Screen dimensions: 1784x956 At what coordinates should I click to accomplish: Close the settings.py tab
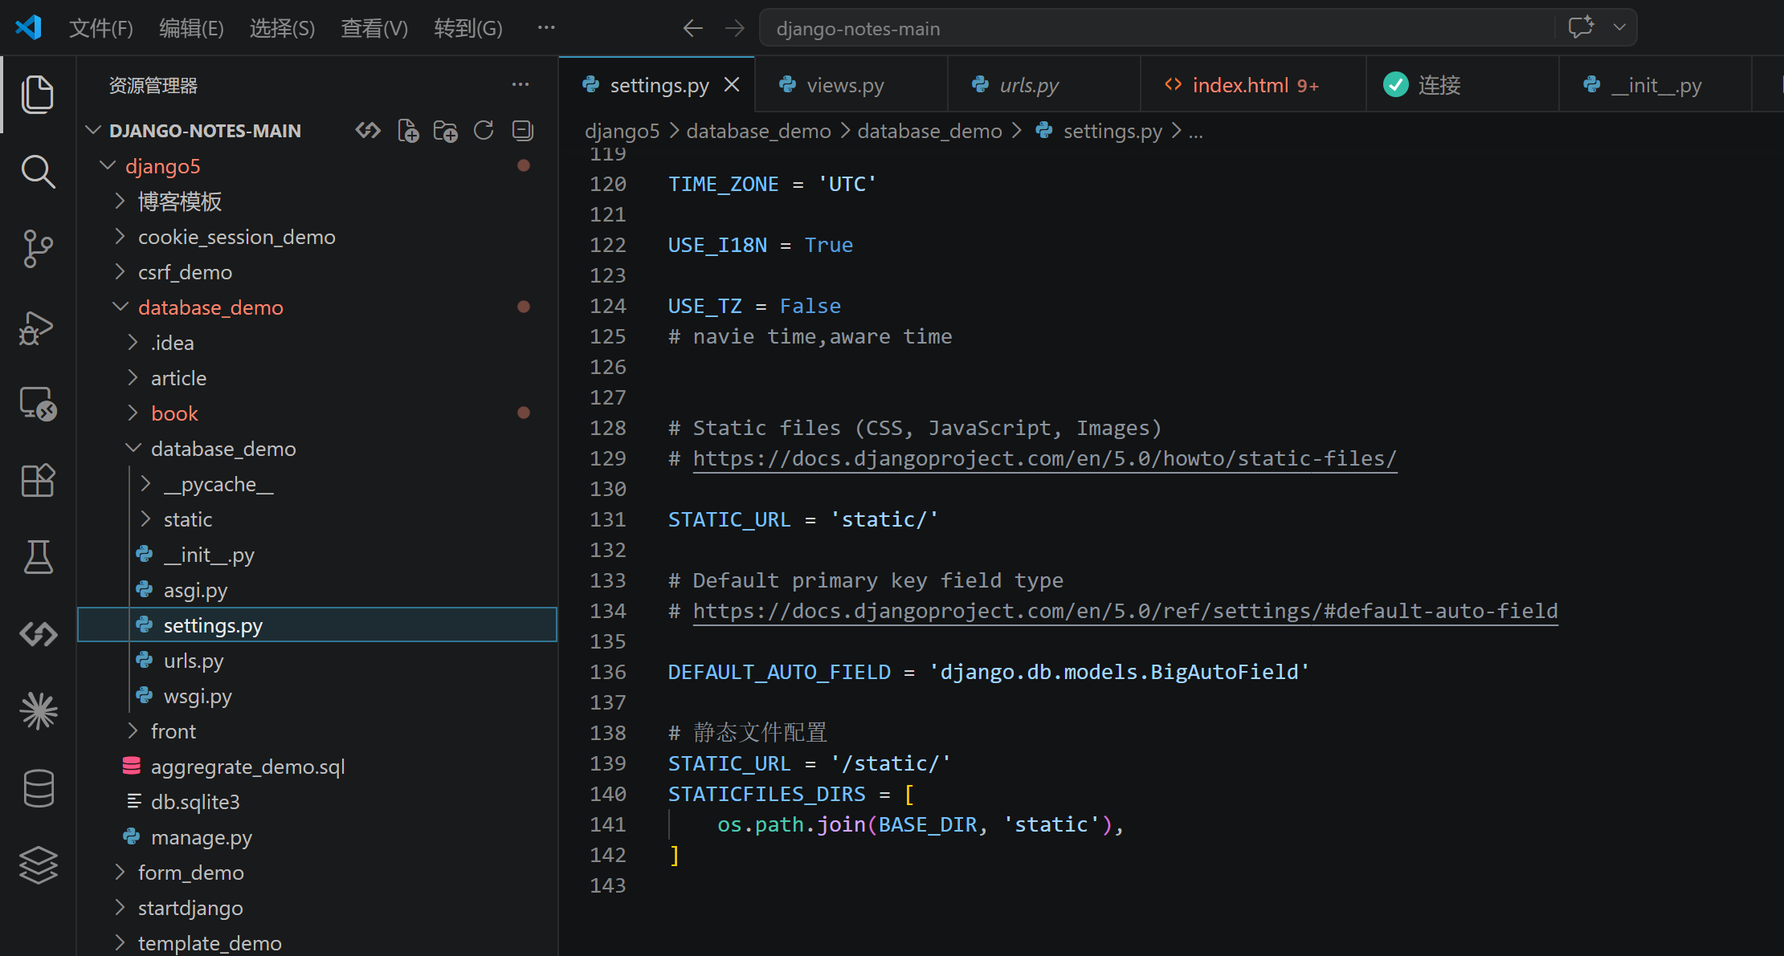pos(732,85)
